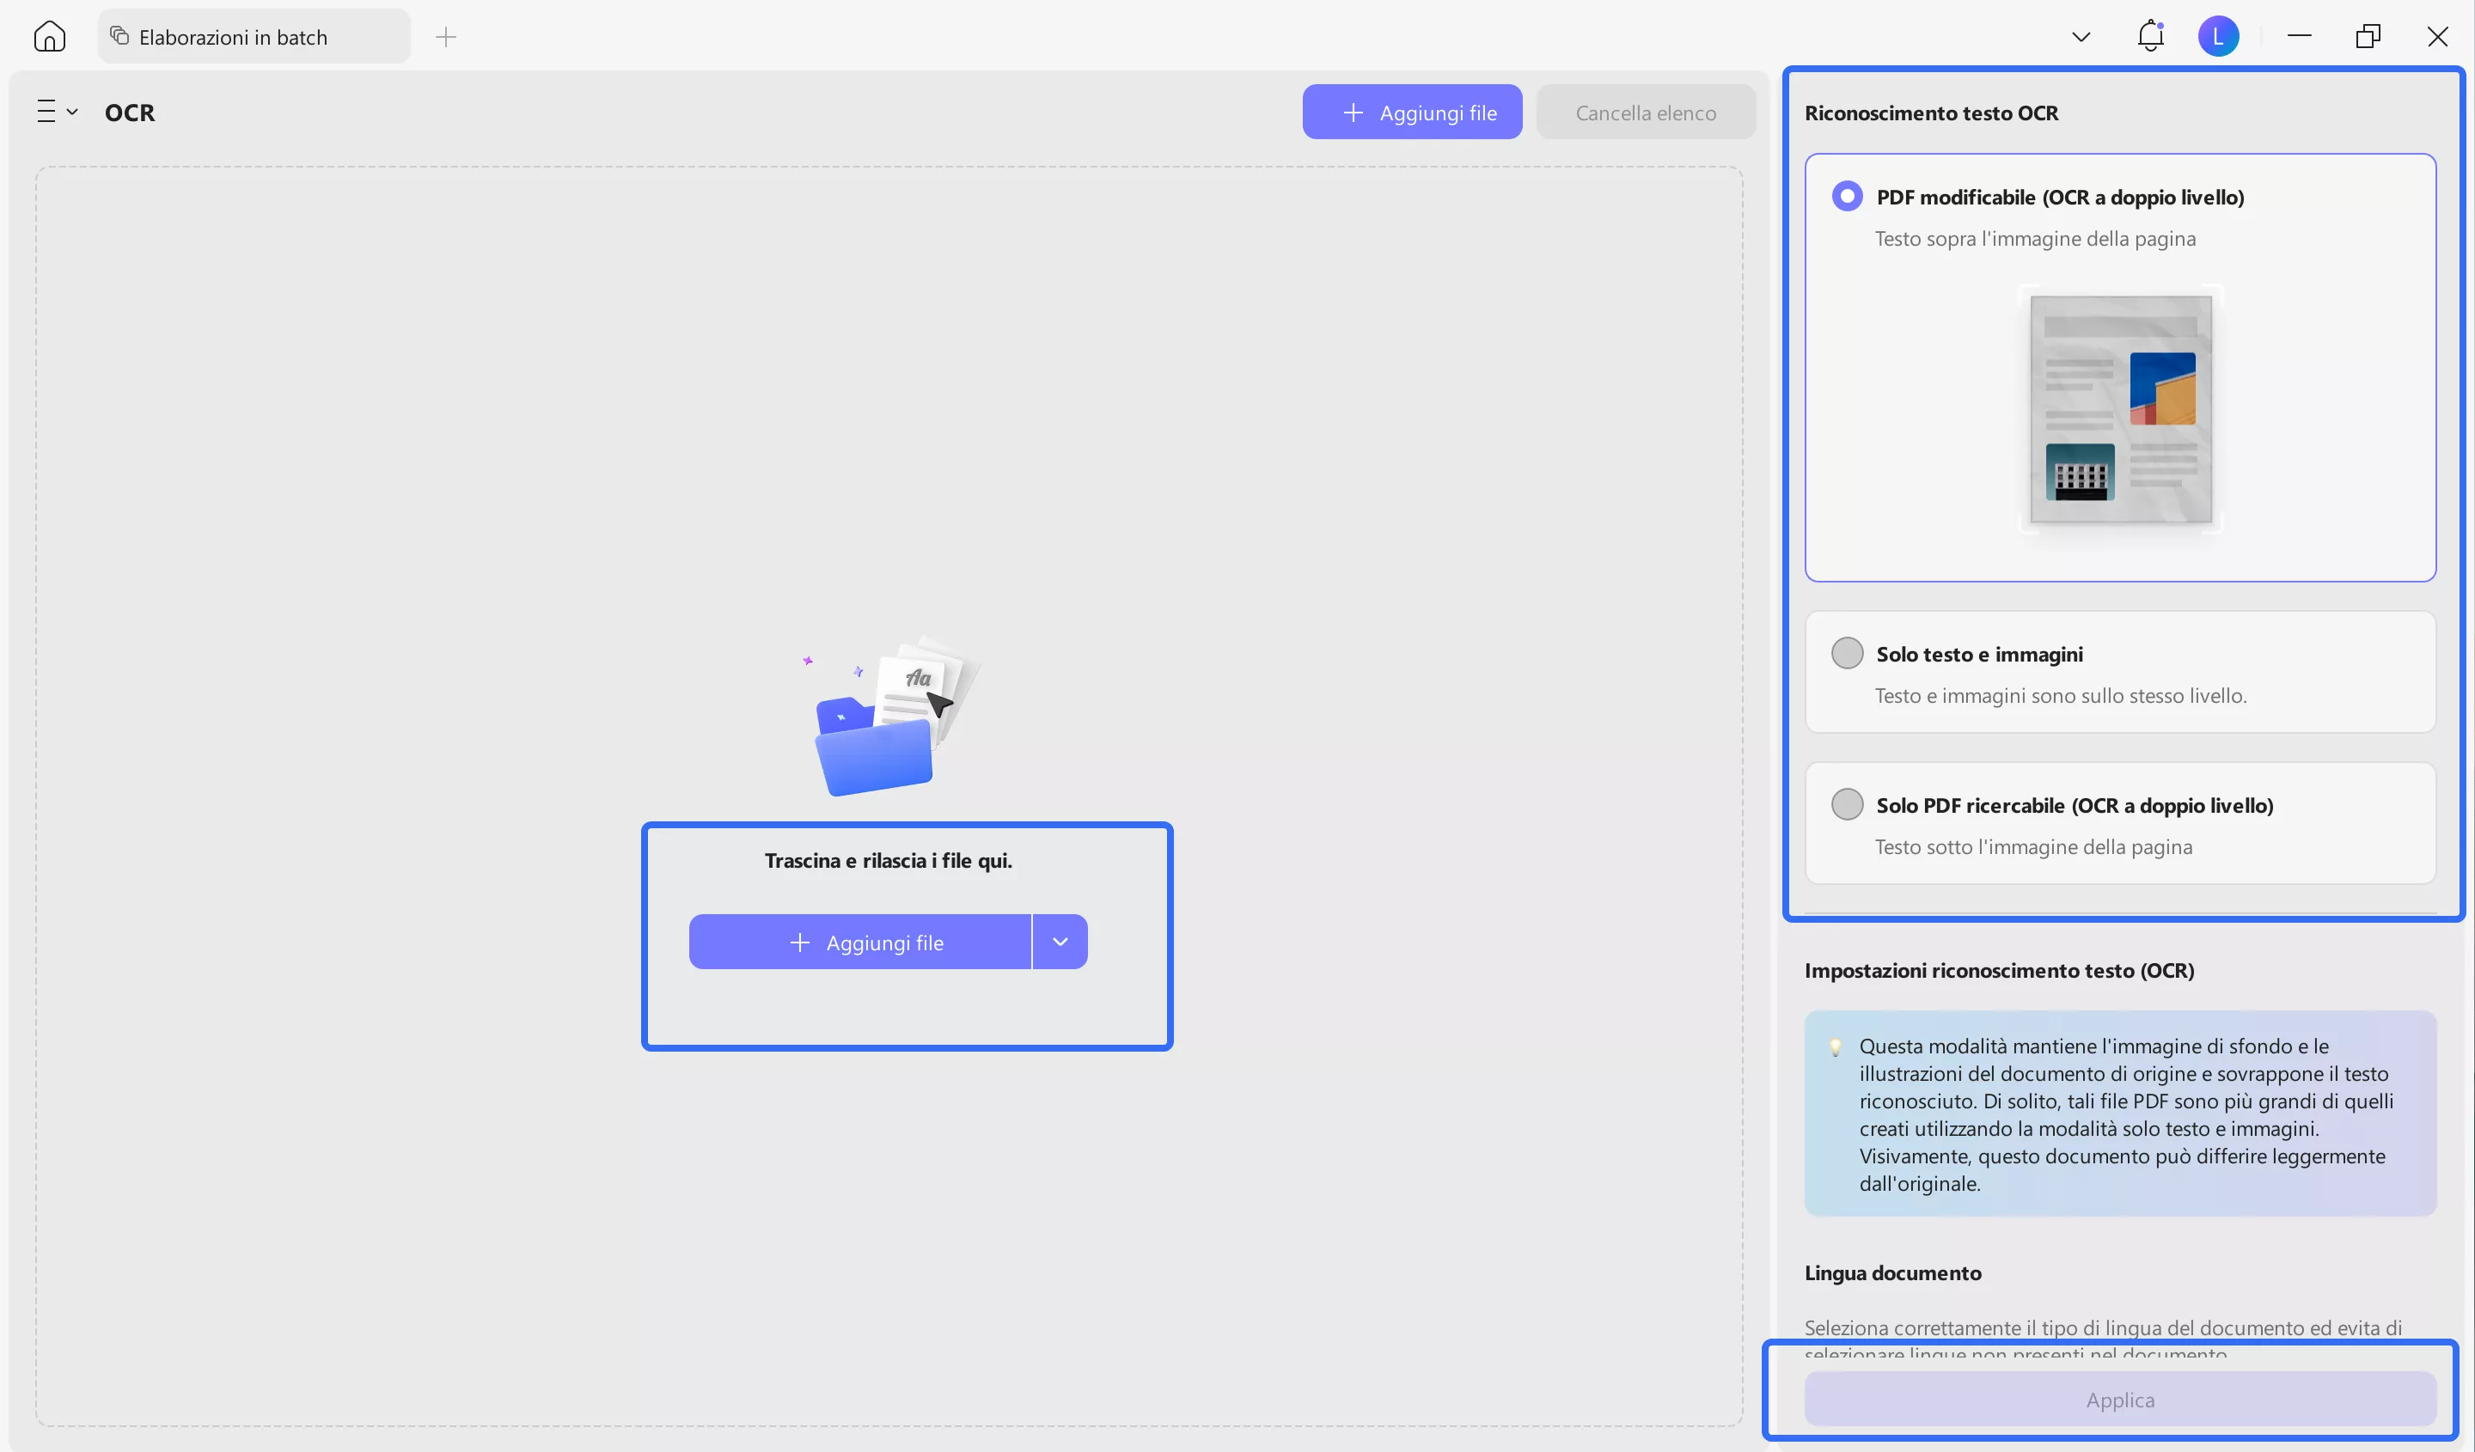Click the new tab plus icon

tap(446, 37)
